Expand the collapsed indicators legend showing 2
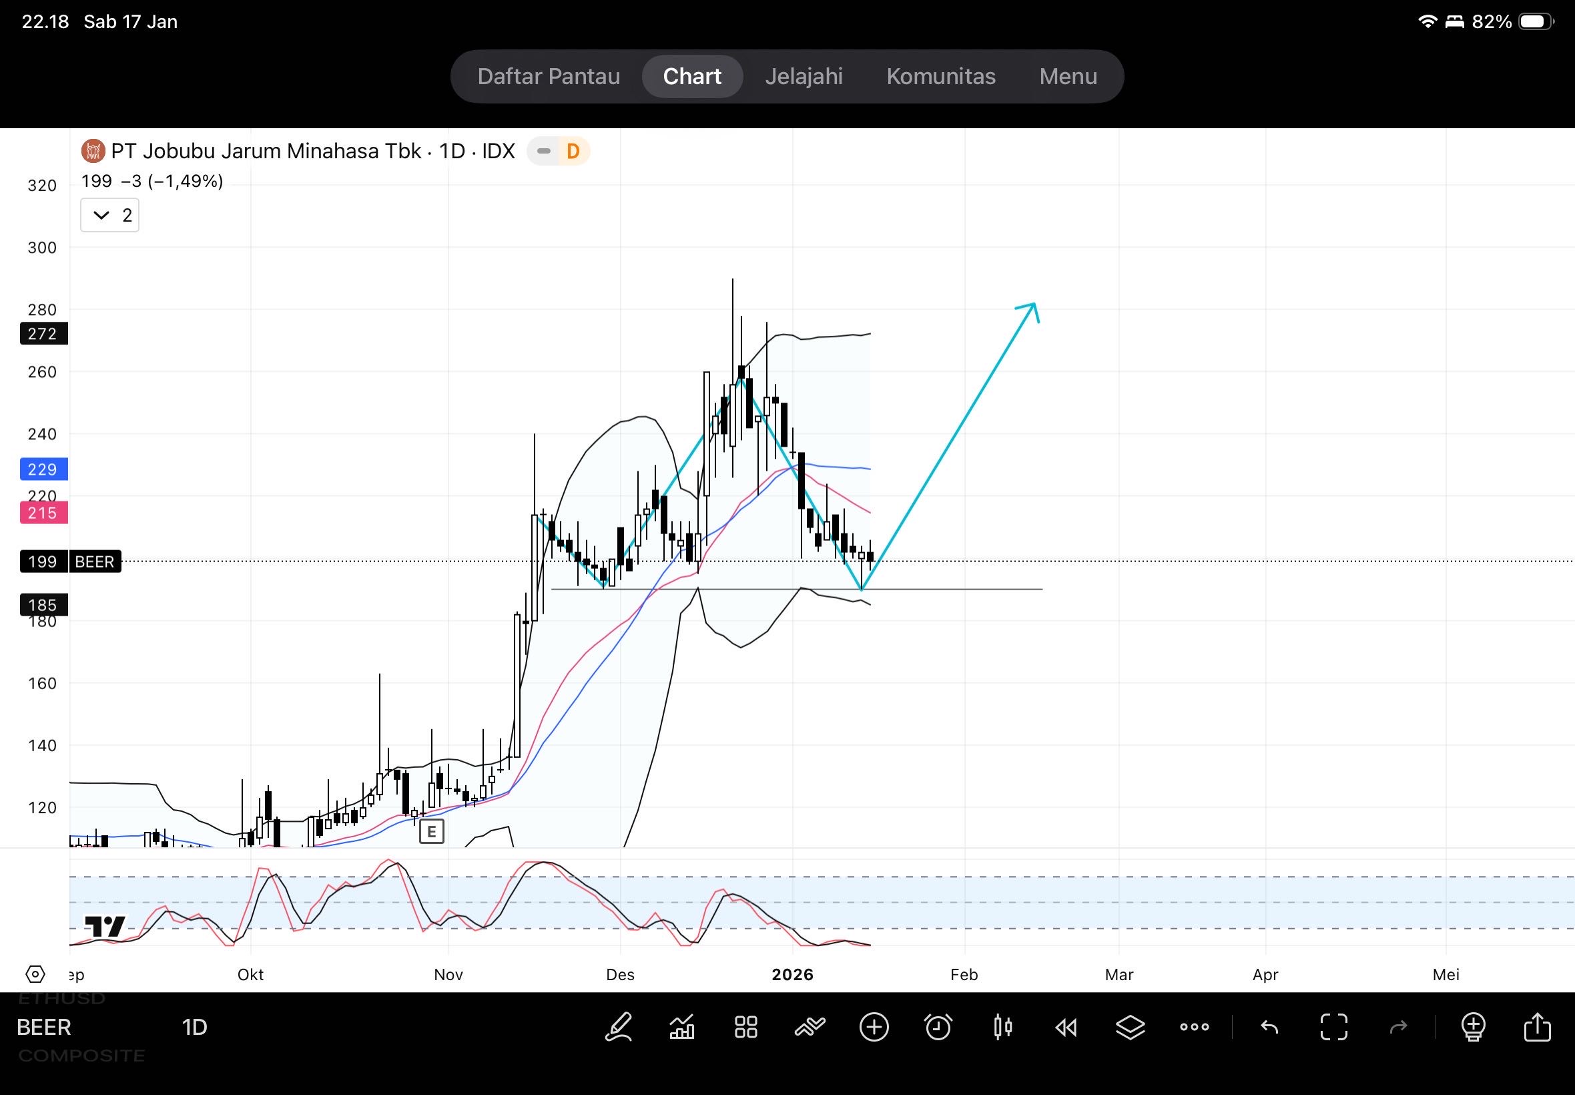Image resolution: width=1575 pixels, height=1095 pixels. pyautogui.click(x=109, y=216)
